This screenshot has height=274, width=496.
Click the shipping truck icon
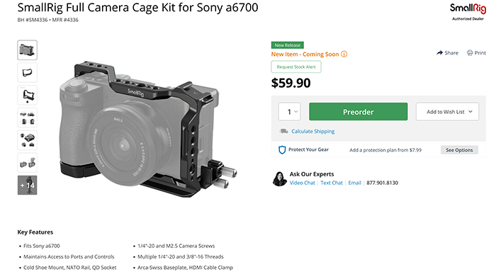pyautogui.click(x=283, y=131)
